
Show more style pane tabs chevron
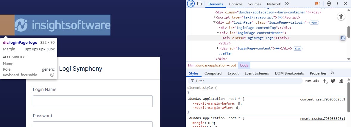click(333, 73)
